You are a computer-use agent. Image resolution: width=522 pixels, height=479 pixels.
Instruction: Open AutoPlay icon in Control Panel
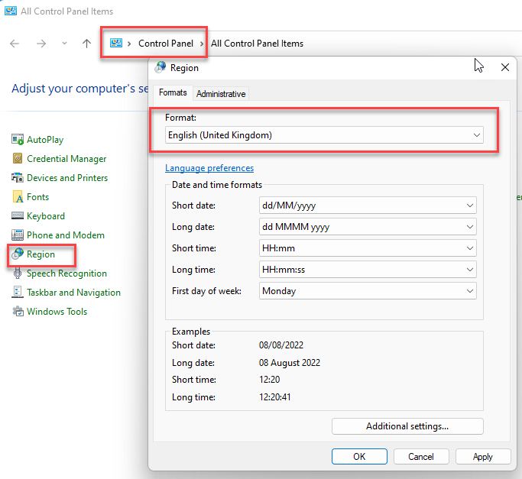click(x=18, y=140)
